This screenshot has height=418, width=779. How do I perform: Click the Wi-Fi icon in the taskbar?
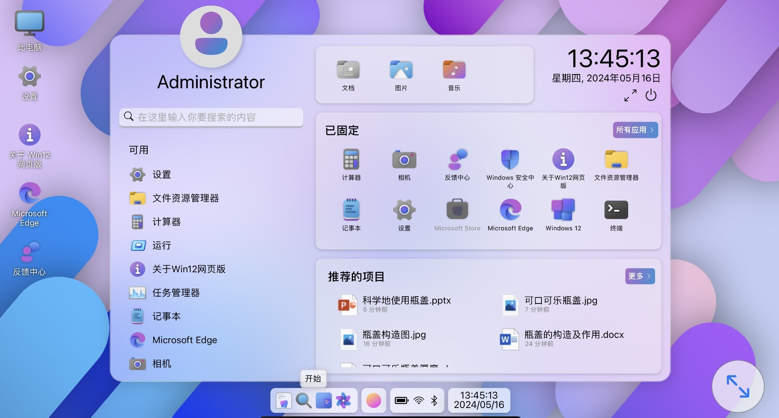click(419, 400)
